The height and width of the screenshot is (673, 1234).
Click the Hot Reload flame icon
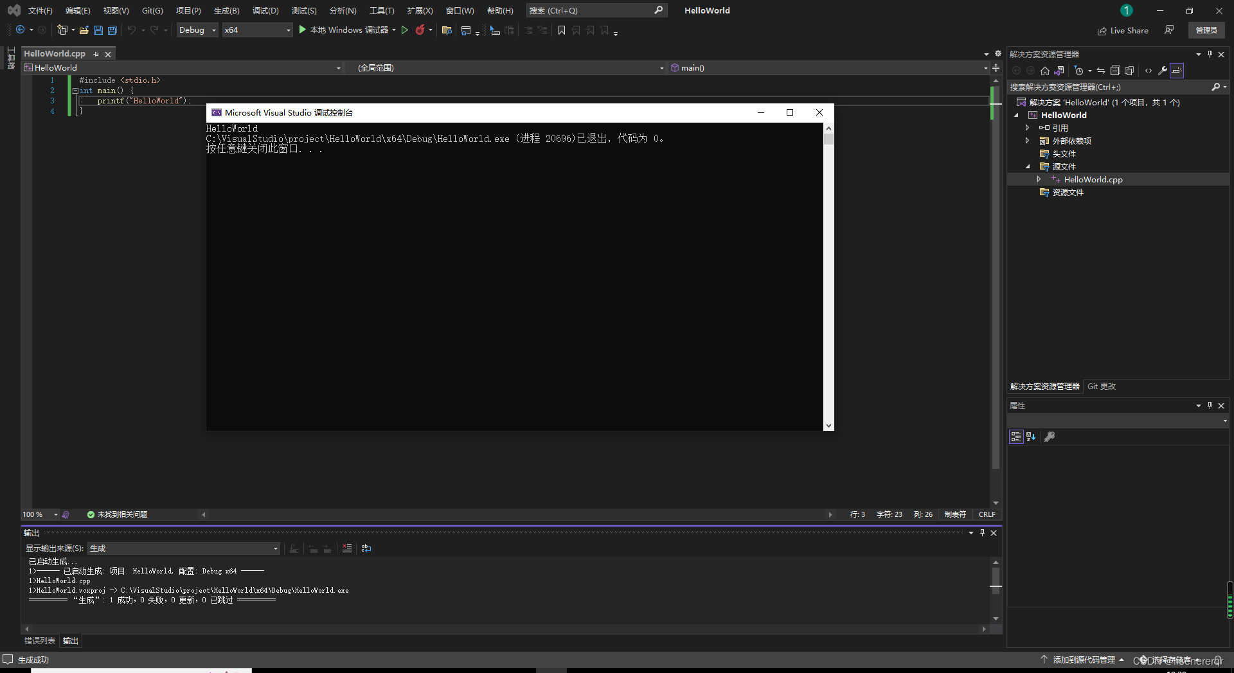[420, 30]
